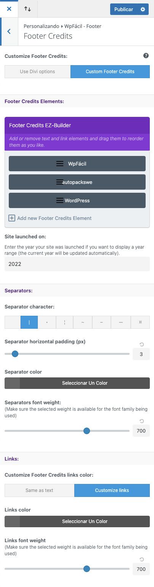Select Custom Footer Credits option
The width and height of the screenshot is (154, 587).
point(110,72)
